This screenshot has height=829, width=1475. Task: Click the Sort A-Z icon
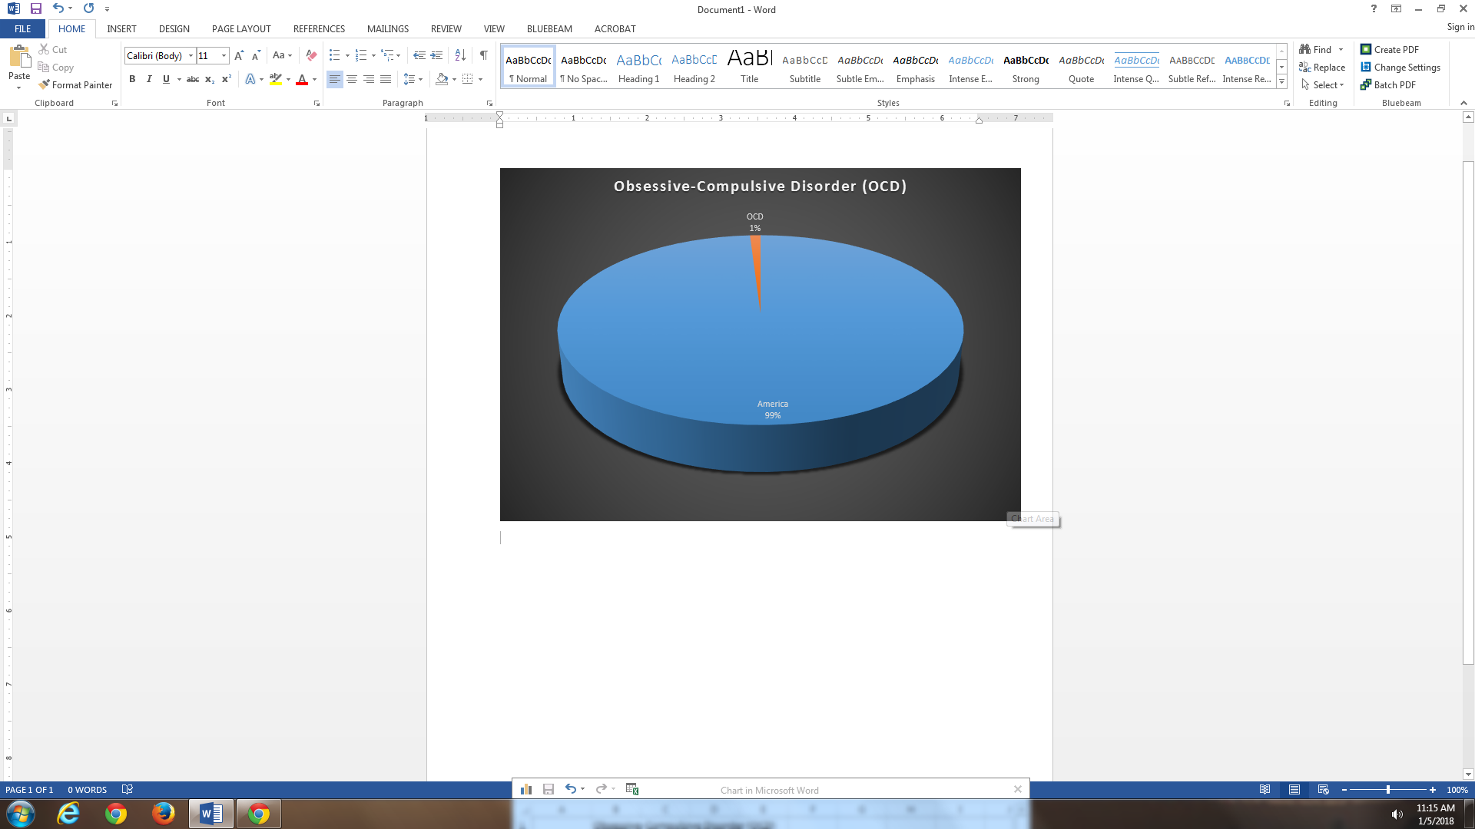460,55
